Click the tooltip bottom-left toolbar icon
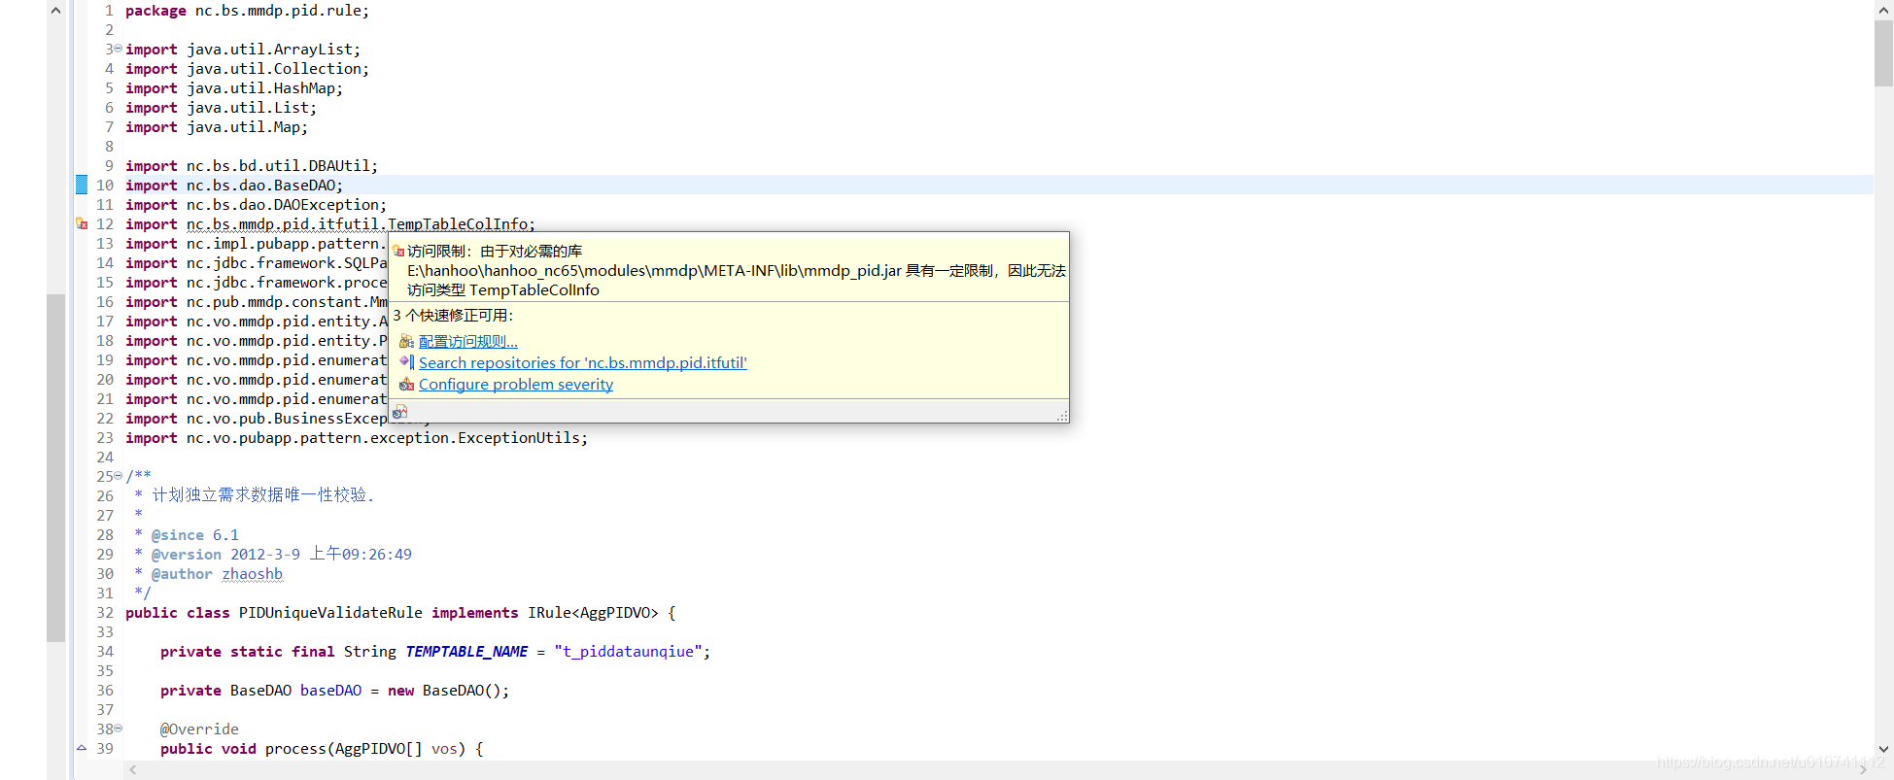 (x=399, y=412)
